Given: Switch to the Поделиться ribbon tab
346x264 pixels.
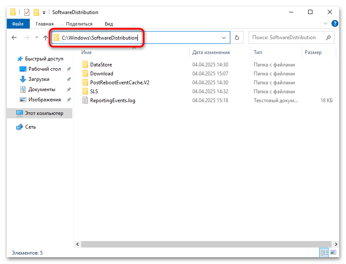Looking at the screenshot, I should (79, 24).
